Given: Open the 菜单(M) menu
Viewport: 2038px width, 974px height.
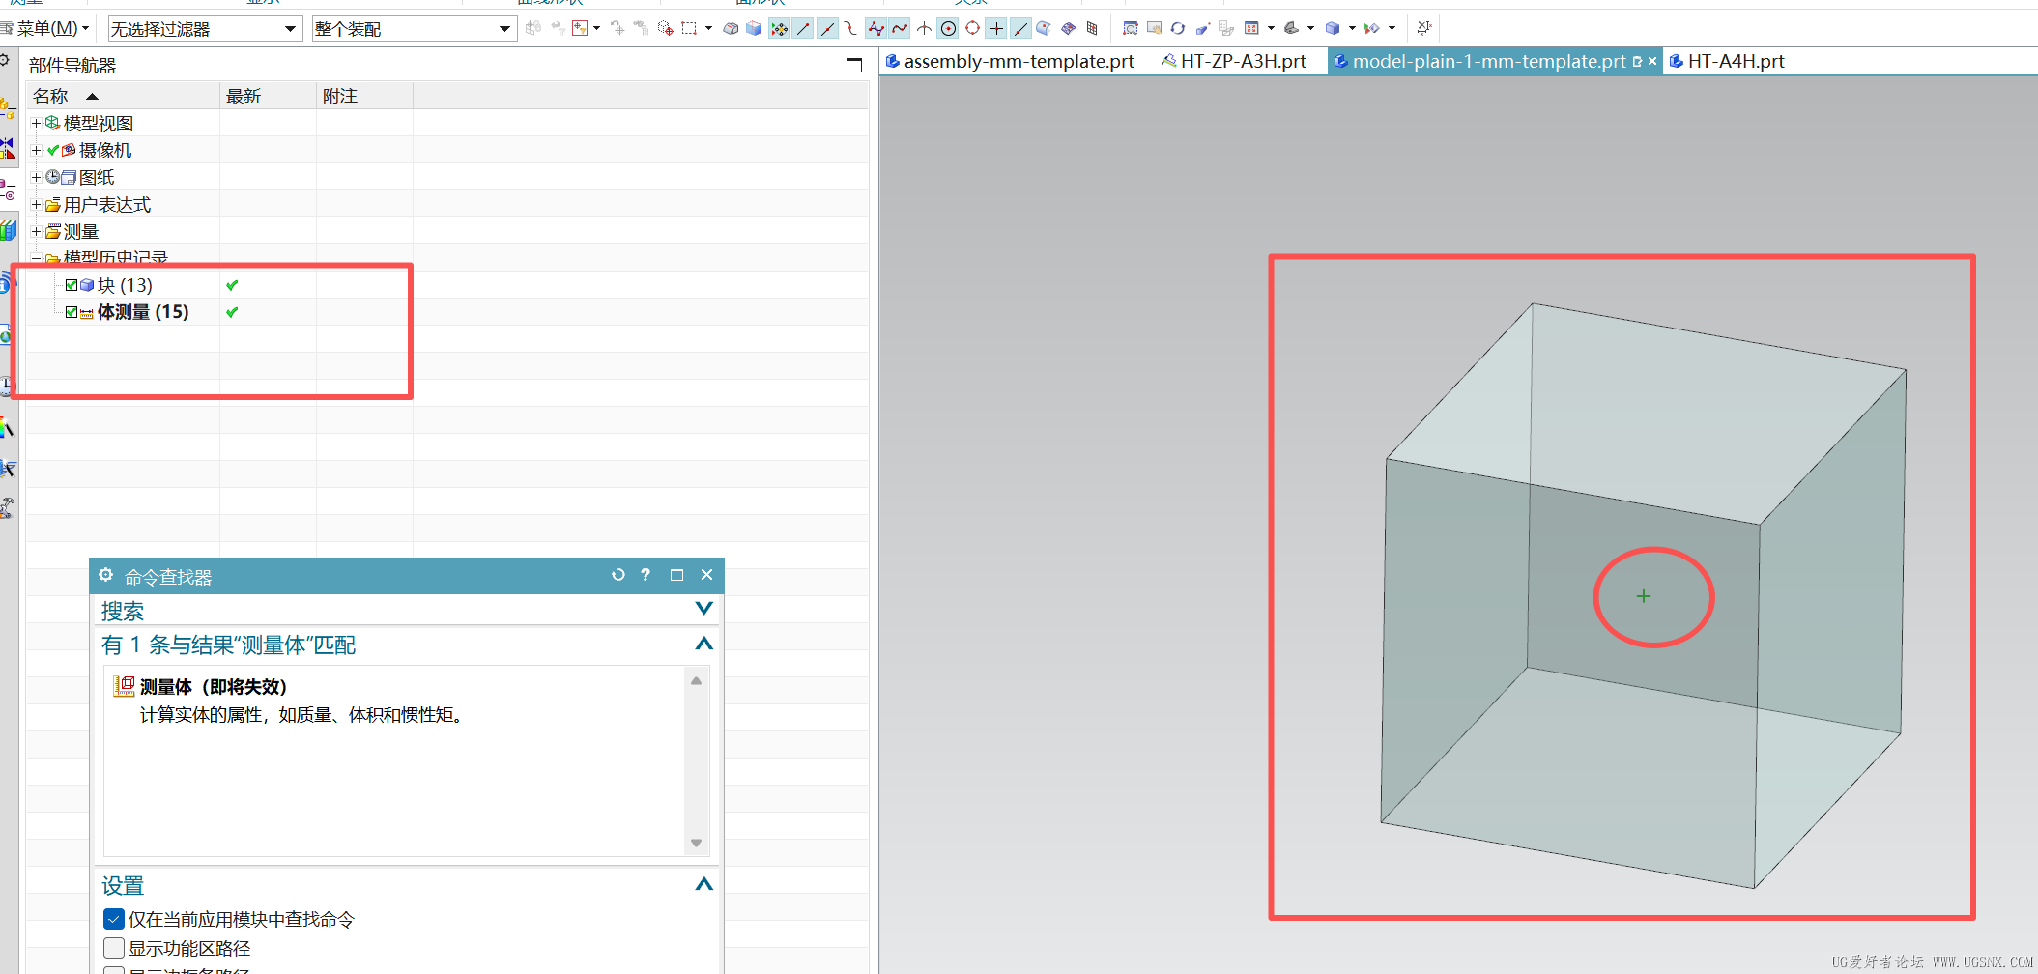Looking at the screenshot, I should click(x=47, y=29).
